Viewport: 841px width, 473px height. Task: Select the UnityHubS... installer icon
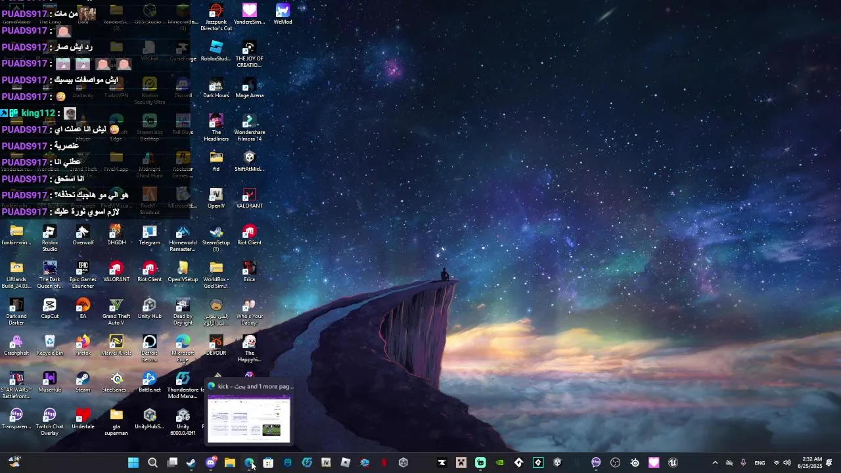pos(149,419)
